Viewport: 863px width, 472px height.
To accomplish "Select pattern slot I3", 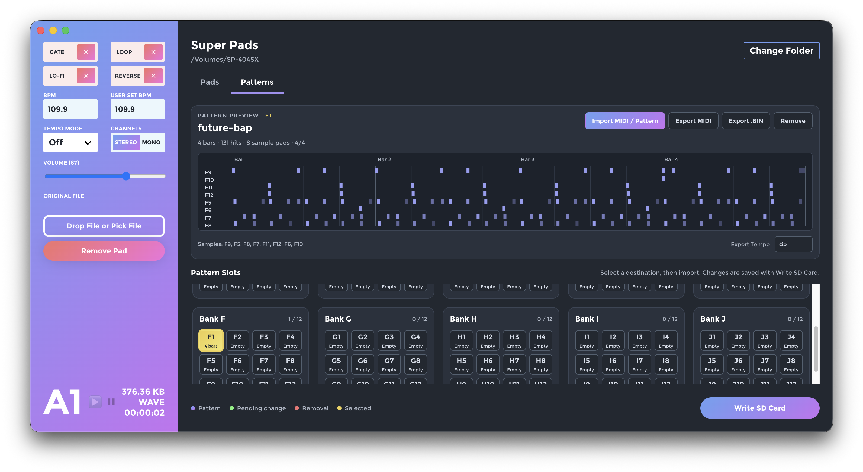I will click(639, 340).
